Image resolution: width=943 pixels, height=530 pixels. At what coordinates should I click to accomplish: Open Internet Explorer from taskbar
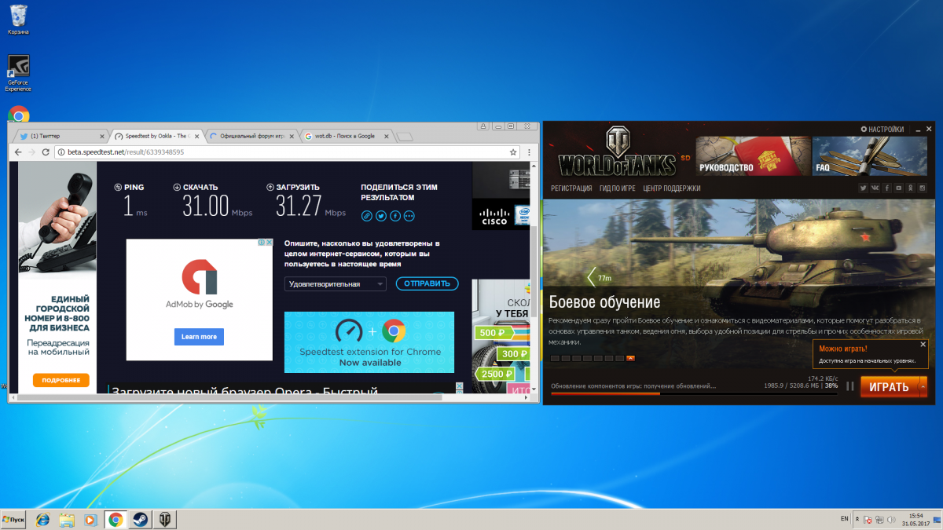tap(42, 519)
